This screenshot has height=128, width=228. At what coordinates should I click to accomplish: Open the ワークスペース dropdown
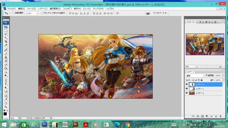point(160,13)
